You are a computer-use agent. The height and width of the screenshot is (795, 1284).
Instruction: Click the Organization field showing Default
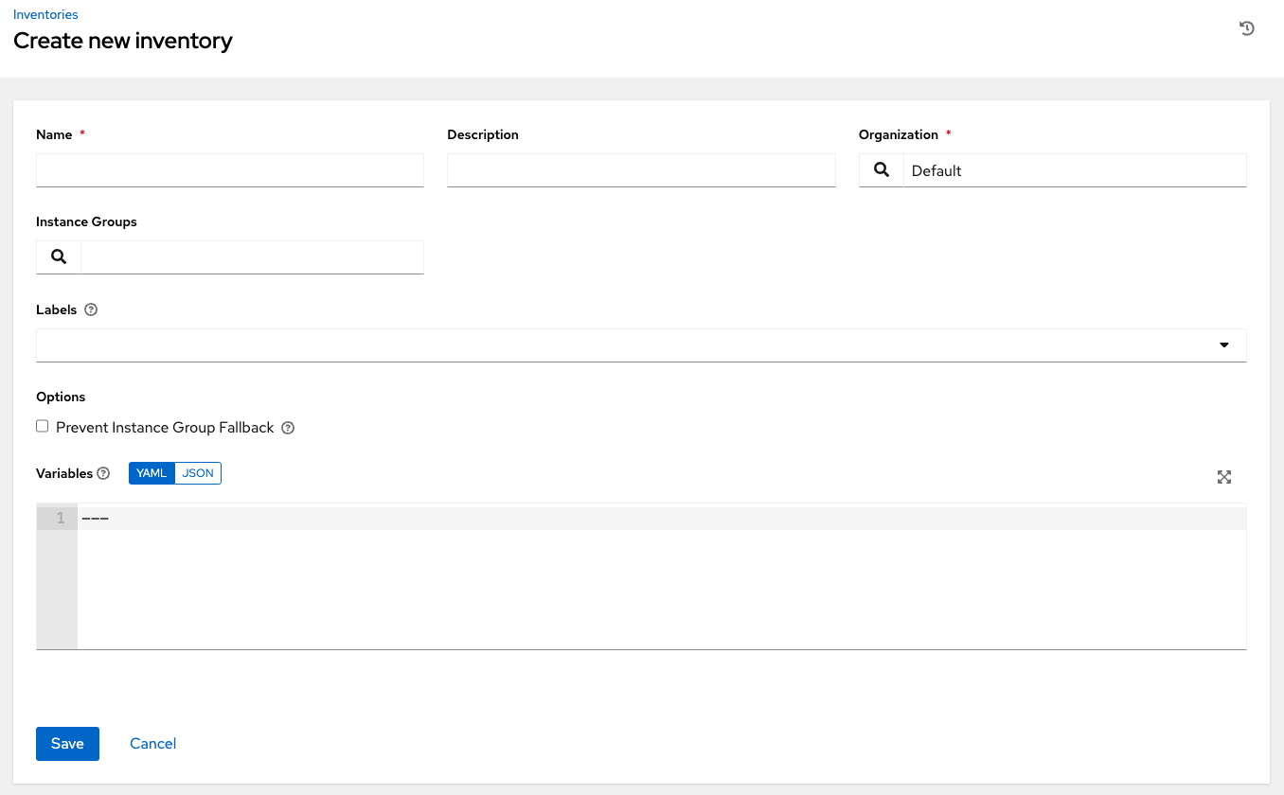[1075, 170]
